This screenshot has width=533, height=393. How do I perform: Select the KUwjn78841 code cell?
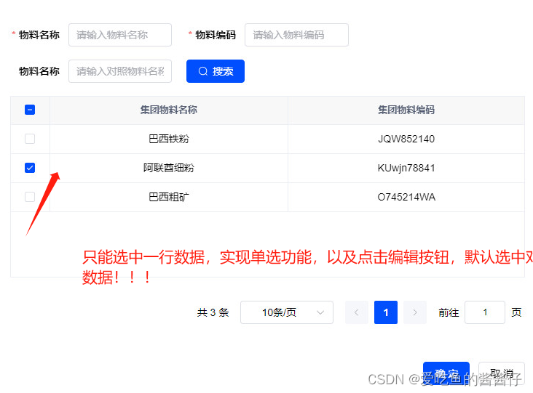coord(406,169)
